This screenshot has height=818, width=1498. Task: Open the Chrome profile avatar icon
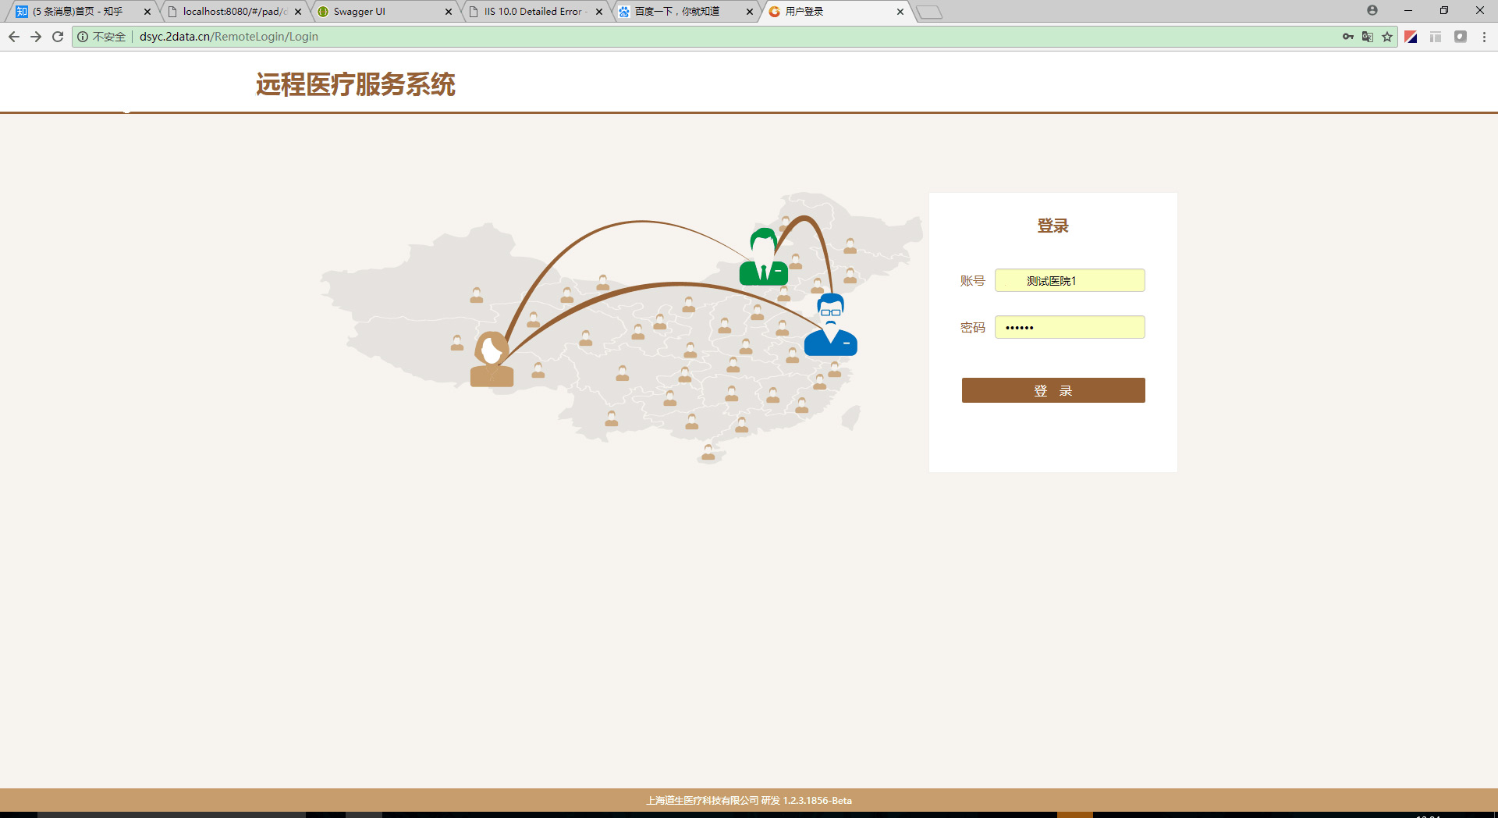pyautogui.click(x=1372, y=10)
